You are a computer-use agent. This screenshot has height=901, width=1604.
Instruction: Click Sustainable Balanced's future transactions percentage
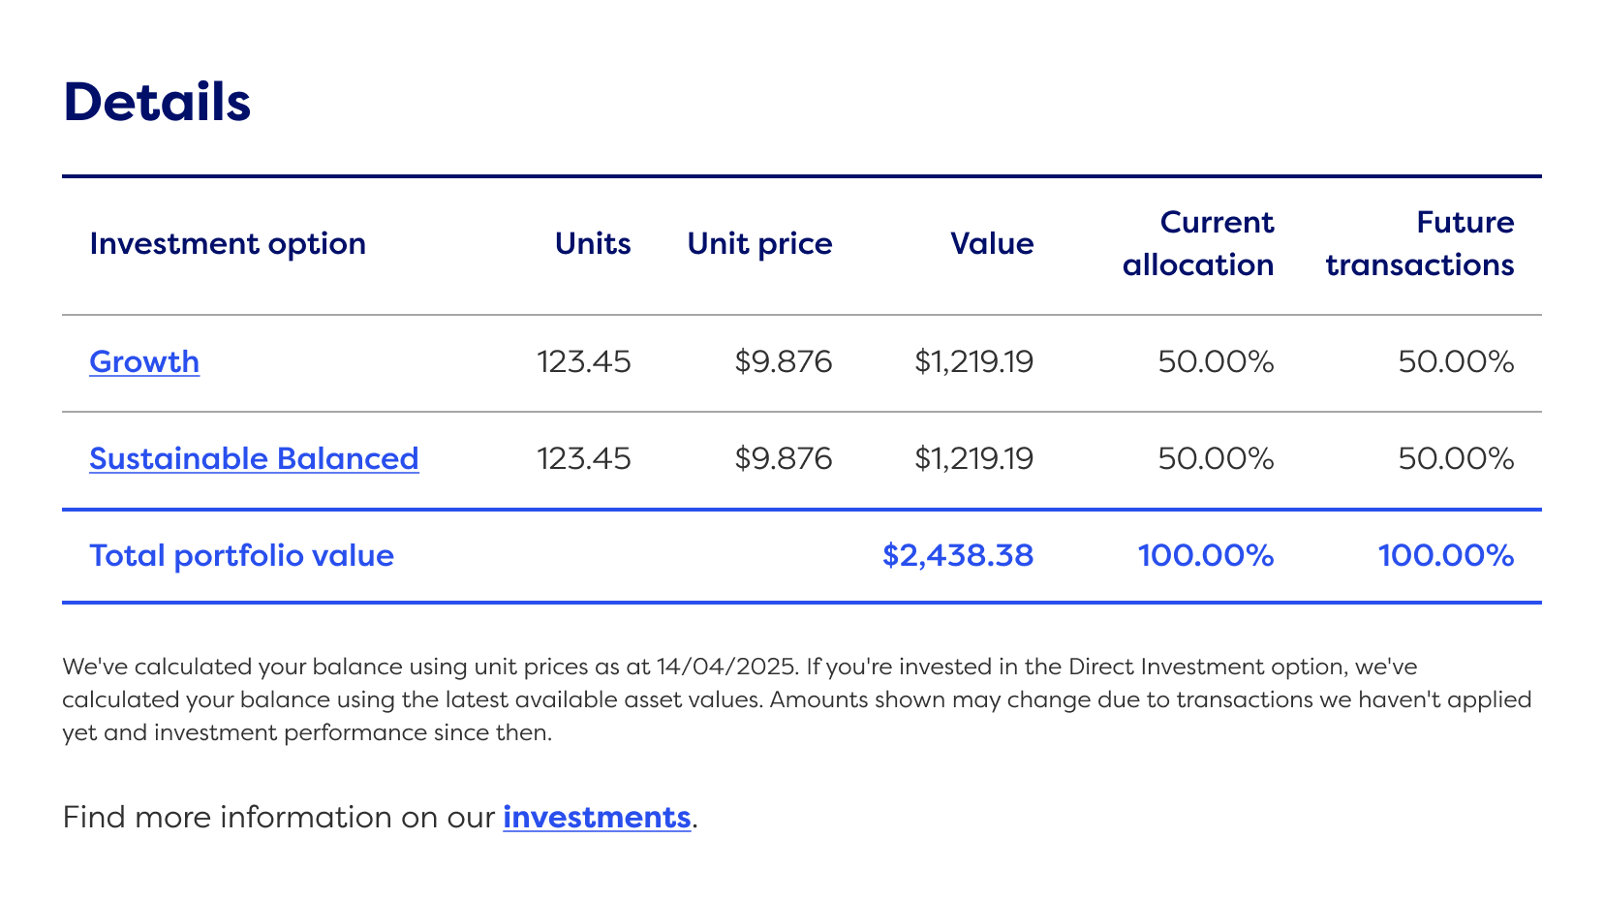pyautogui.click(x=1456, y=458)
